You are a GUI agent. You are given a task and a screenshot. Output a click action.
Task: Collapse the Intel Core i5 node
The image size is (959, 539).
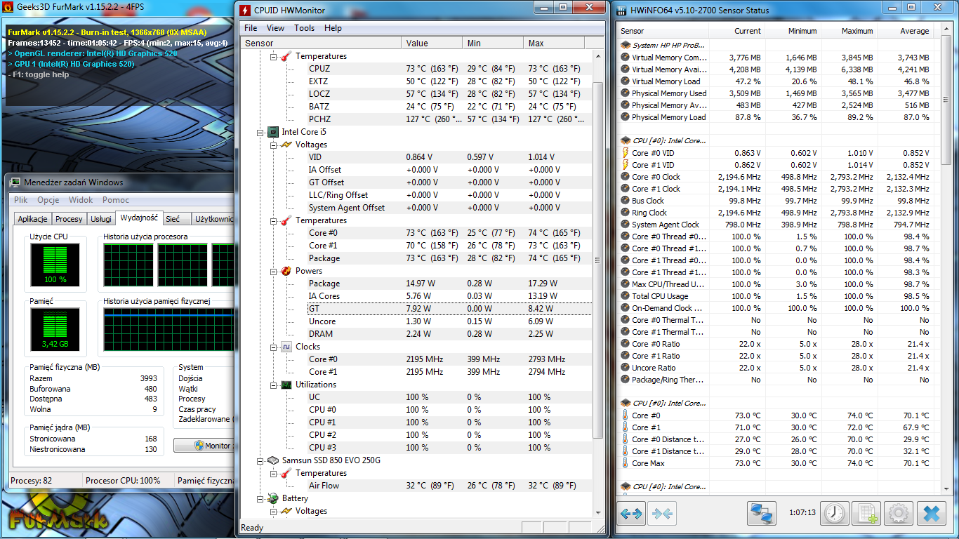pos(260,132)
